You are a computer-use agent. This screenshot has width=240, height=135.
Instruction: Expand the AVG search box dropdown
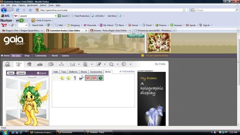pyautogui.click(x=56, y=16)
